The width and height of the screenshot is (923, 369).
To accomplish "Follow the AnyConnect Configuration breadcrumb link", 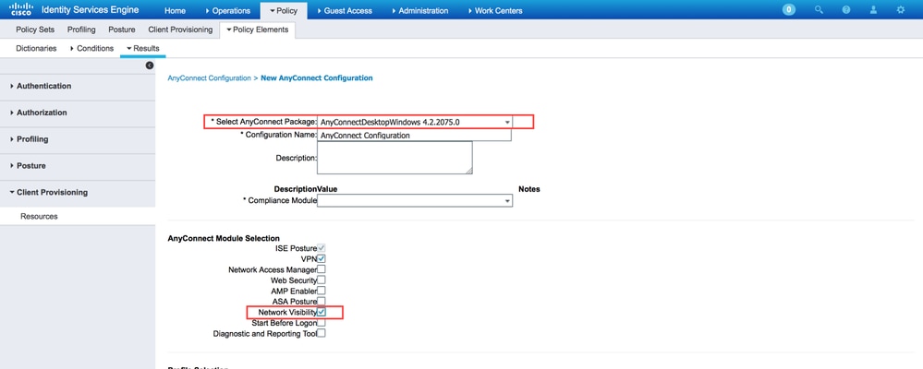I will click(209, 77).
